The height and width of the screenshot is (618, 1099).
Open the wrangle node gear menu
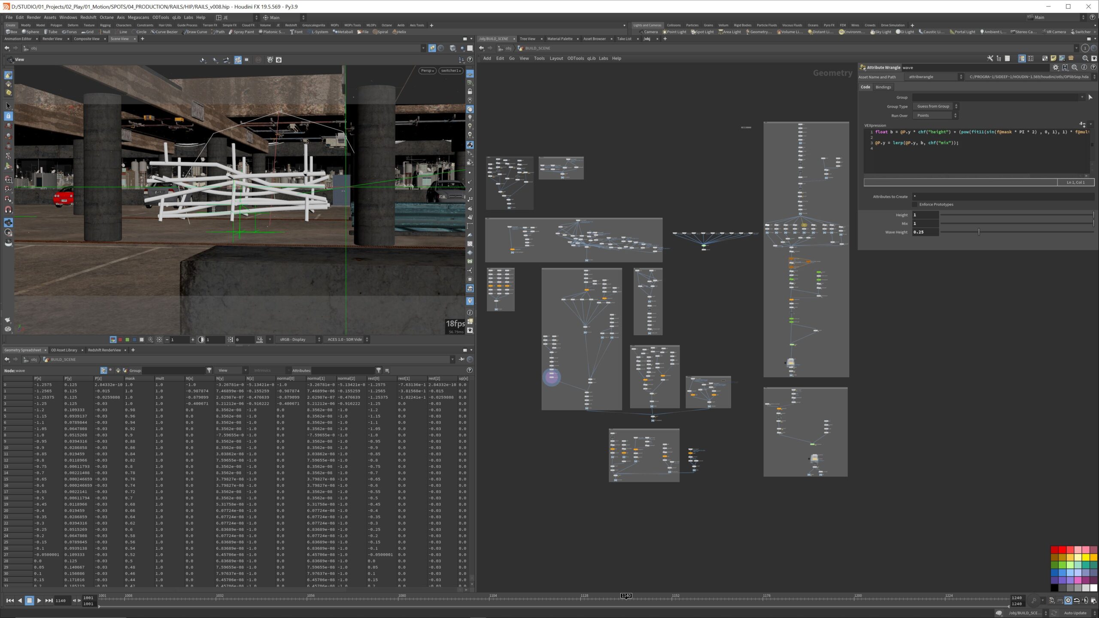tap(1055, 67)
